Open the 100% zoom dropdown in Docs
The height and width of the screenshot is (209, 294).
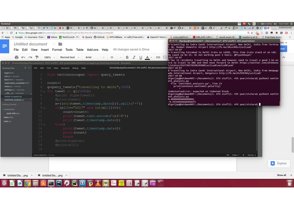pyautogui.click(x=49, y=58)
